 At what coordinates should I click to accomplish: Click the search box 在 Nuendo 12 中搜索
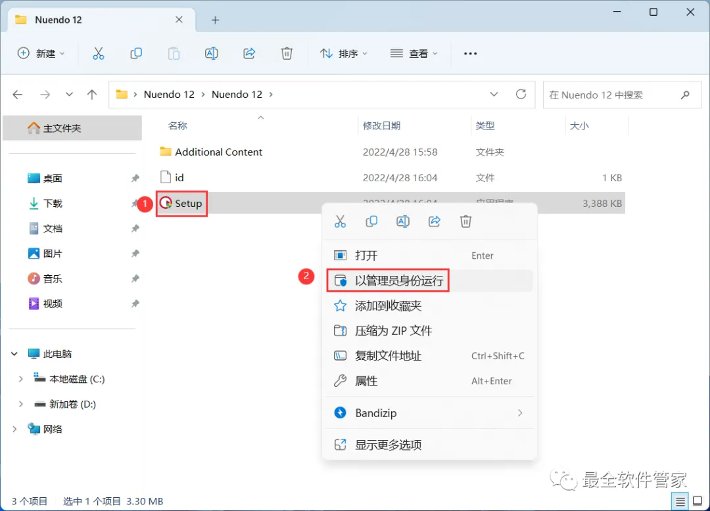(x=622, y=95)
